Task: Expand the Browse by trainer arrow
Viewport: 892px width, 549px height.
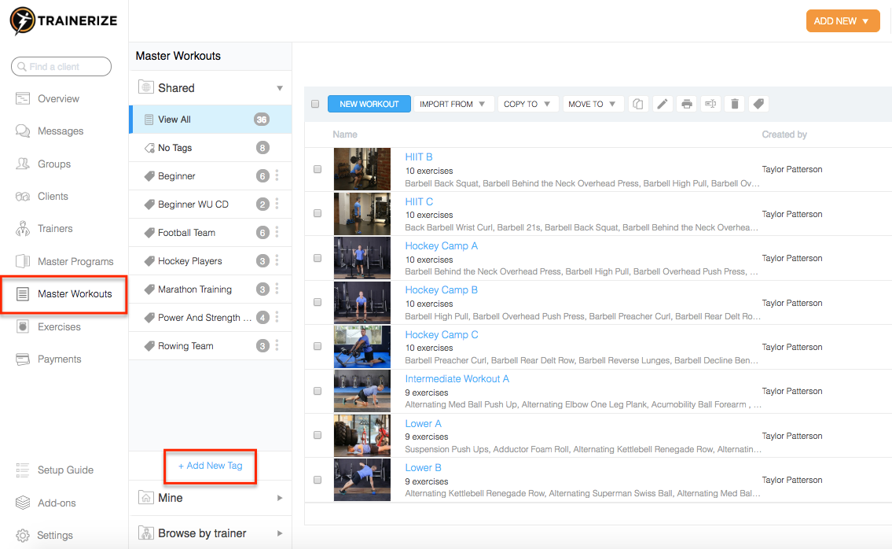Action: (279, 533)
